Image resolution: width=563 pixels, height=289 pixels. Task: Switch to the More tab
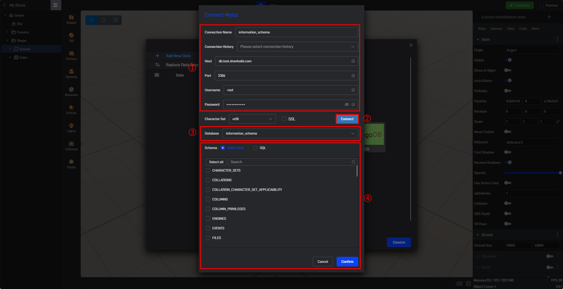535,29
